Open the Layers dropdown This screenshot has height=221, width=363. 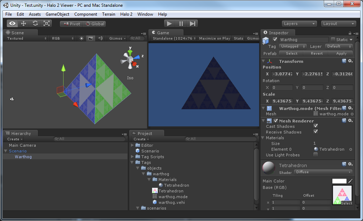(299, 24)
